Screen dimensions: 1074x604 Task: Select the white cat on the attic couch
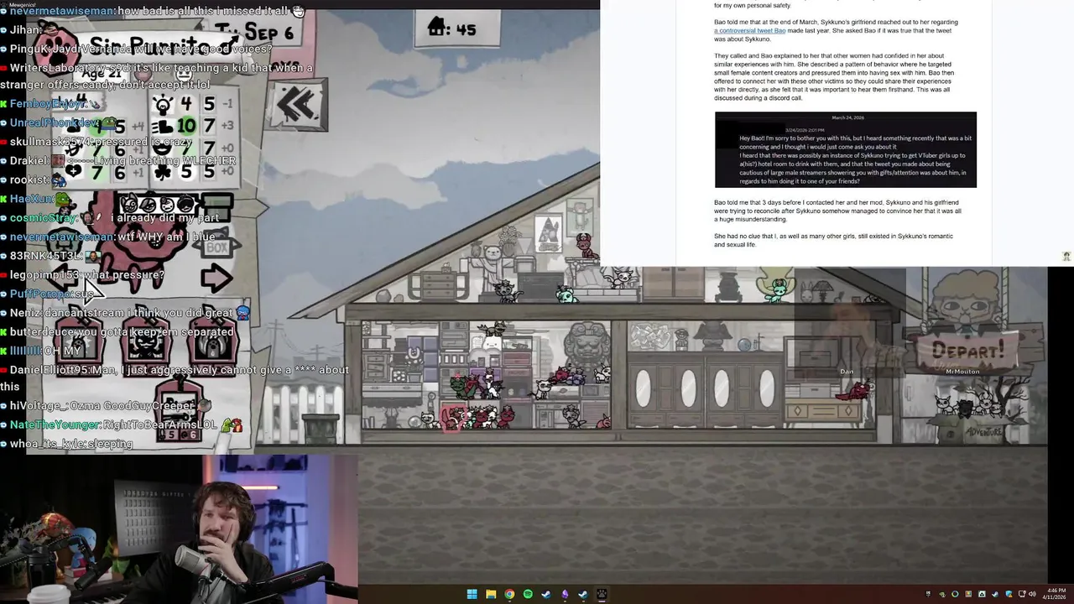click(x=623, y=278)
